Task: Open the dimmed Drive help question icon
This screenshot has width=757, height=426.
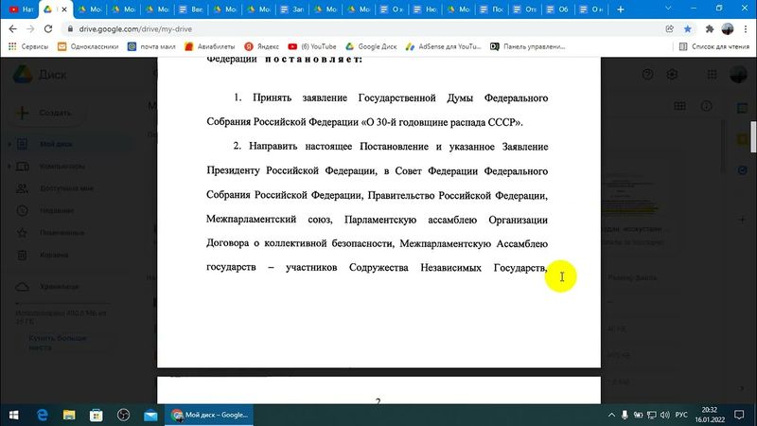Action: tap(647, 75)
